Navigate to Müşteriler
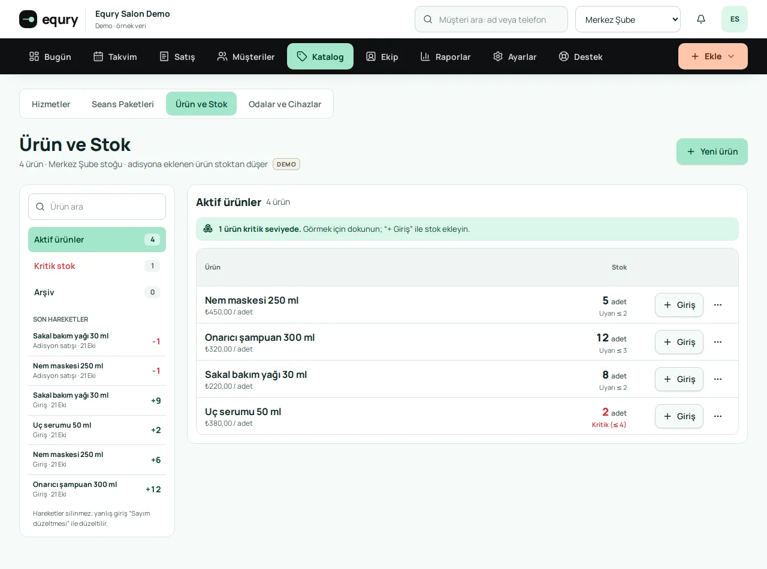The height and width of the screenshot is (569, 767). click(x=246, y=56)
